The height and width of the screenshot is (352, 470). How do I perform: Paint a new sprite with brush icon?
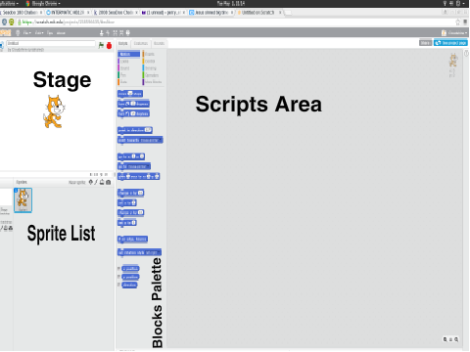(x=96, y=182)
